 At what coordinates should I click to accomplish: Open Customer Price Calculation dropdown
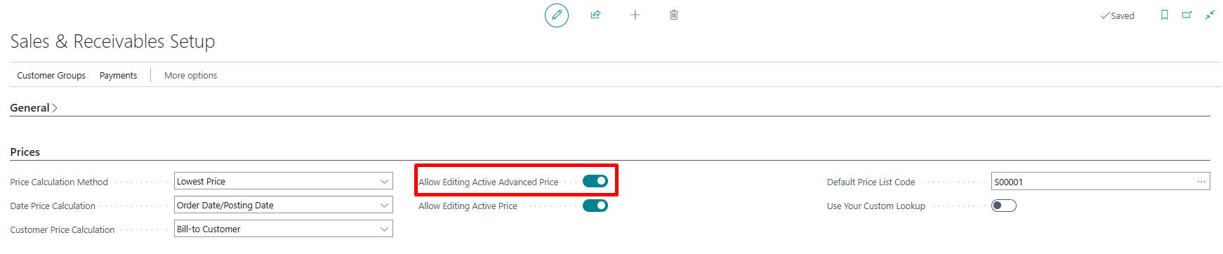[x=284, y=229]
